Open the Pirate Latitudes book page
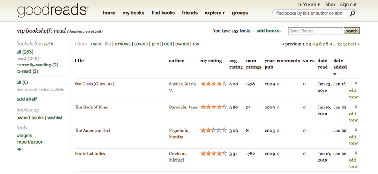This screenshot has height=174, width=378. 90,154
